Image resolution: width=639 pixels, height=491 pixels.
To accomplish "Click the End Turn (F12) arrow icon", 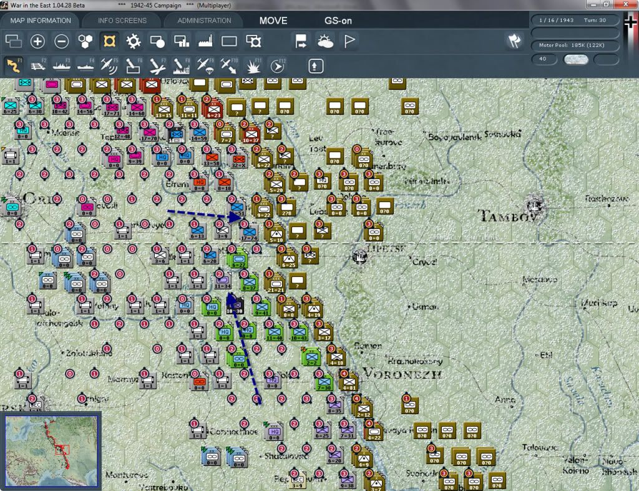I will (278, 66).
